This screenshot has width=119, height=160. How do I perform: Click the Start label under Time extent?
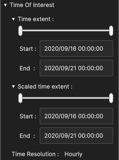28,49
